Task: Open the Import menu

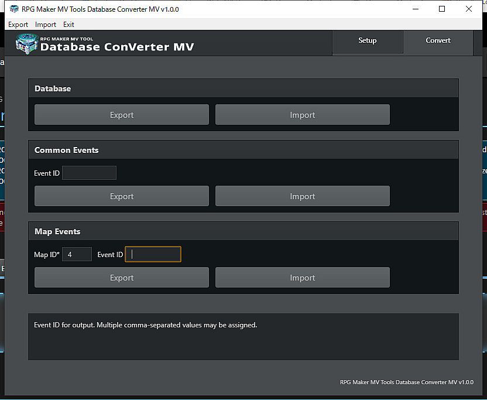Action: (x=46, y=25)
